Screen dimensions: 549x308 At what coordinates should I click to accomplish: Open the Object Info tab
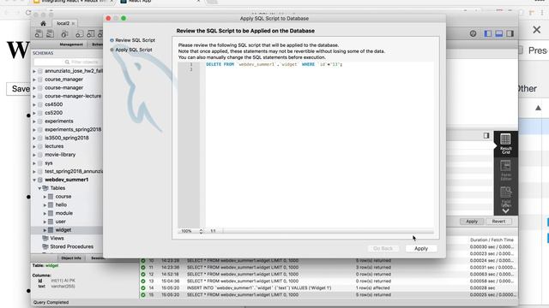point(71,258)
